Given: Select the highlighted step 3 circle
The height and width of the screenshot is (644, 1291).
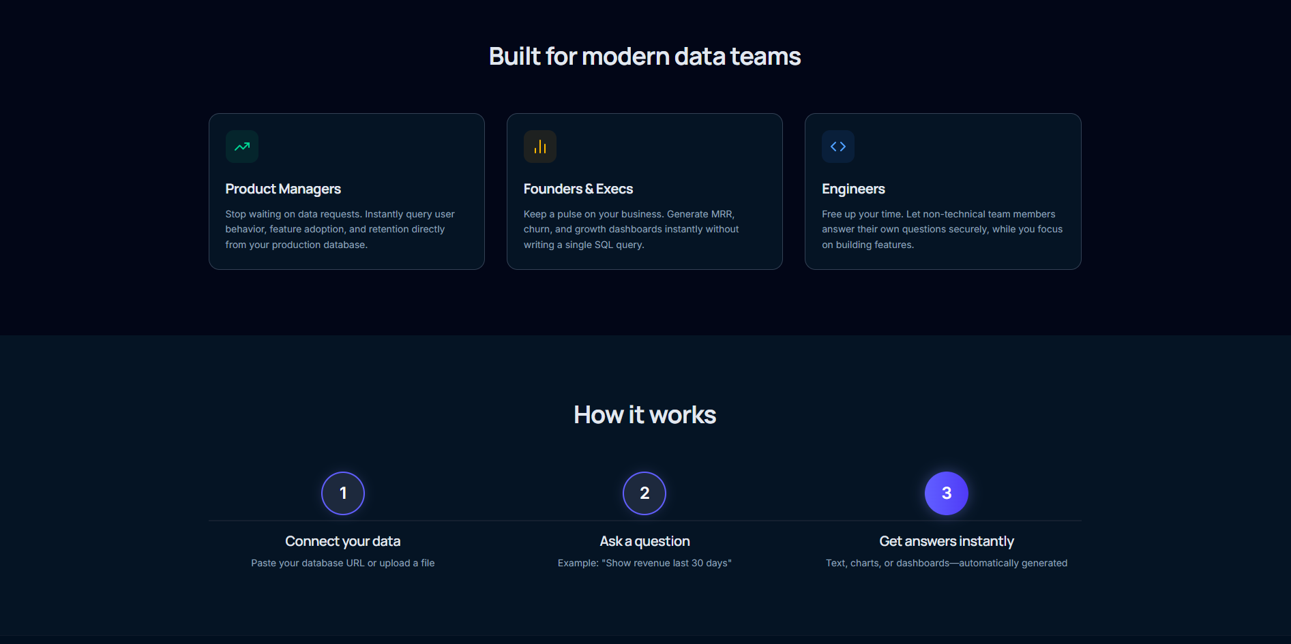Looking at the screenshot, I should point(947,493).
